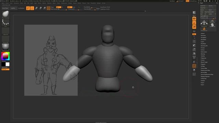Toggle the orange XYZ rotation button

194,34
